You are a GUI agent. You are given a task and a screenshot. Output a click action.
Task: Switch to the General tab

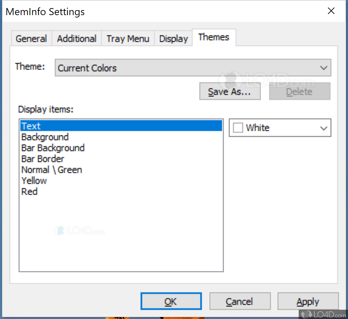click(31, 39)
